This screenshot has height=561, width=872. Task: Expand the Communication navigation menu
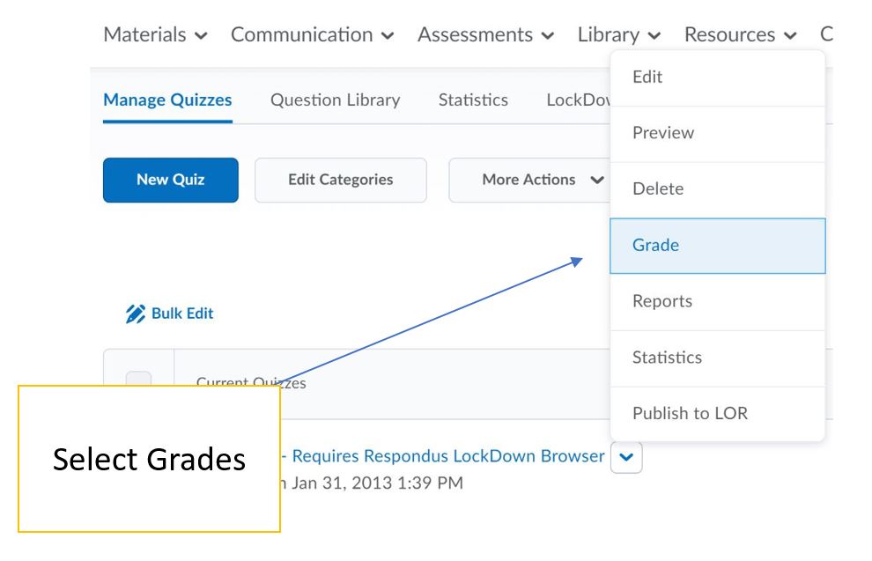click(x=313, y=35)
